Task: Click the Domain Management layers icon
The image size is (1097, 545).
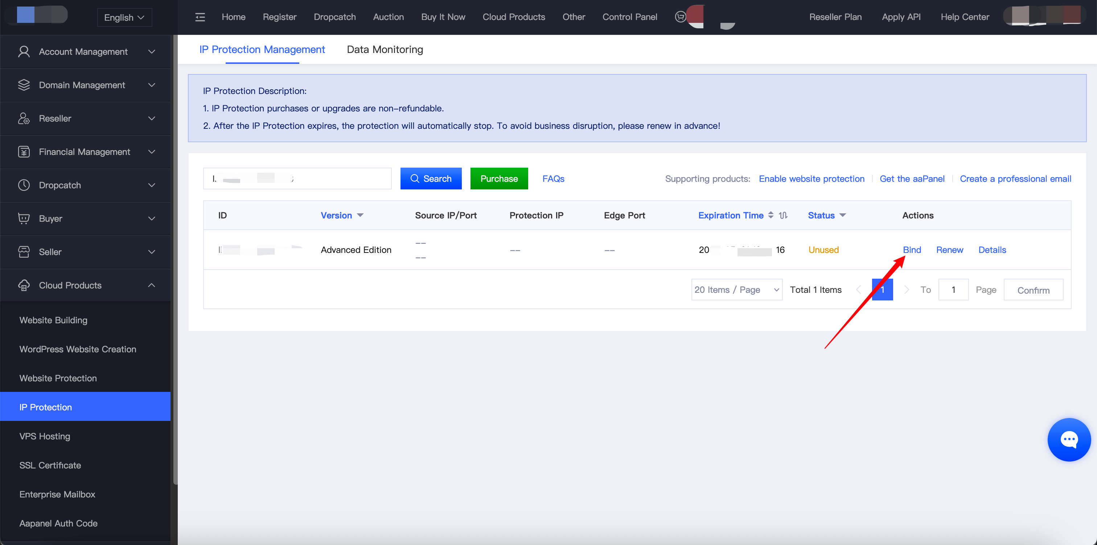Action: click(x=24, y=85)
